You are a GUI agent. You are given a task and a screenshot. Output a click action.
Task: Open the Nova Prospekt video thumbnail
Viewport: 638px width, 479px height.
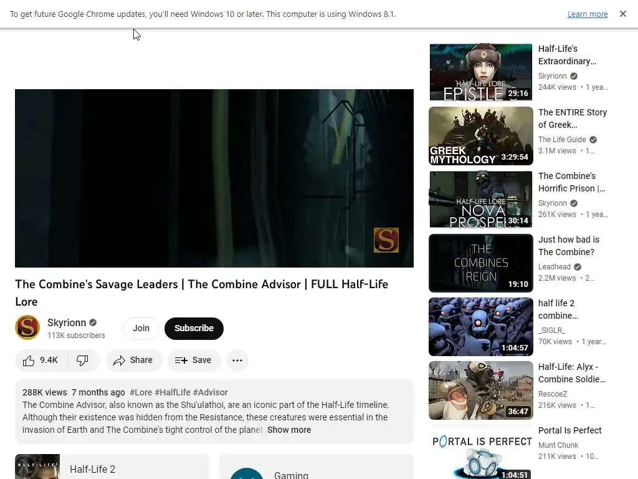(480, 199)
